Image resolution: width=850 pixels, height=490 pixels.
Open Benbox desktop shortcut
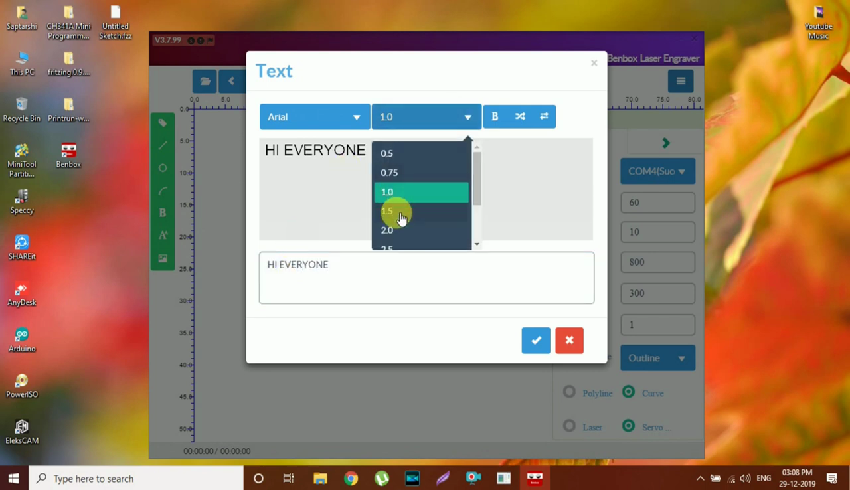click(x=68, y=156)
